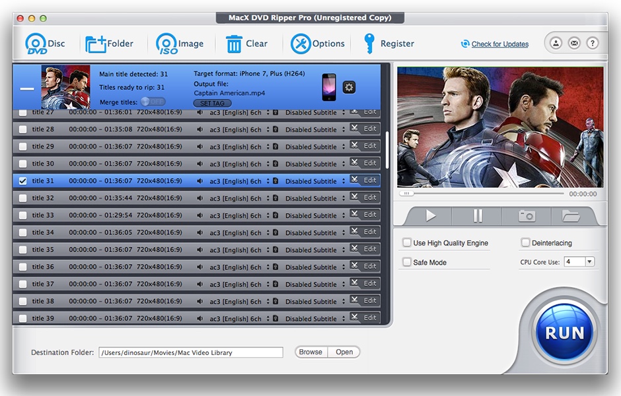Check the title 28 checkbox
The width and height of the screenshot is (621, 396).
[23, 129]
